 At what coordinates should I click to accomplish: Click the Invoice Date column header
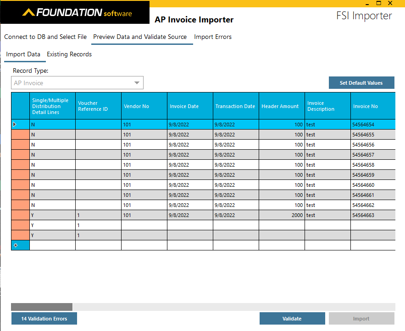pyautogui.click(x=190, y=106)
